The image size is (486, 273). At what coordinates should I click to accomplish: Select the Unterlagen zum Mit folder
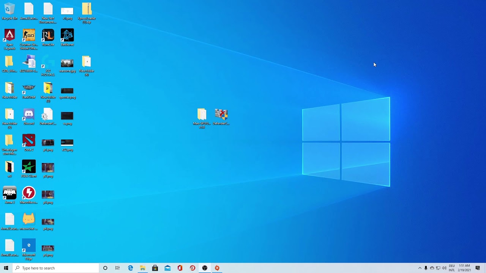pyautogui.click(x=9, y=144)
